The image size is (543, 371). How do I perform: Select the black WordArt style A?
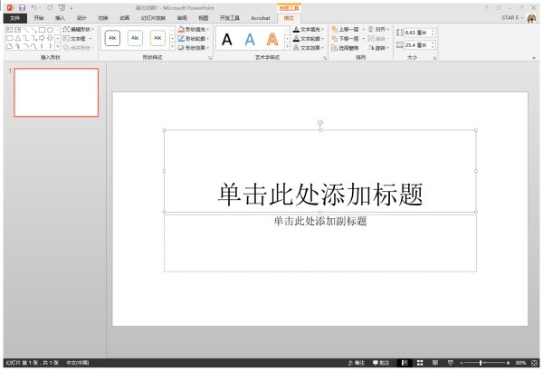pyautogui.click(x=227, y=39)
